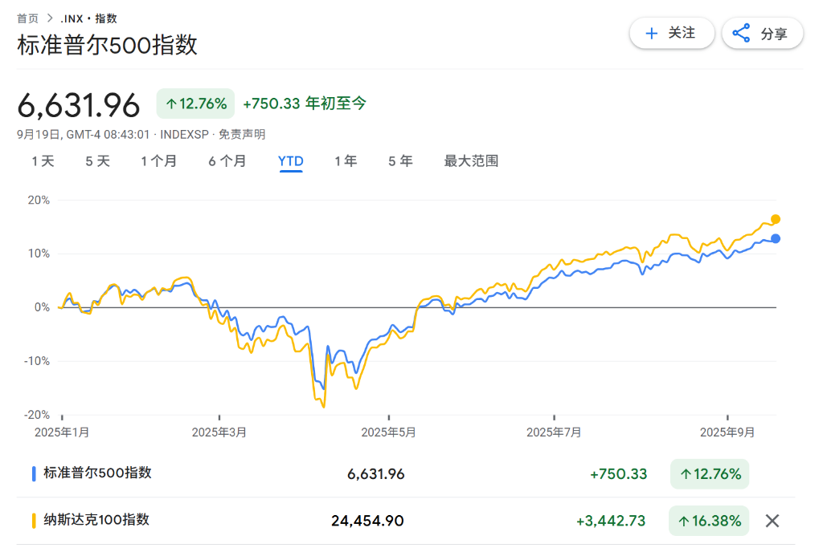Remove 纳斯达克100指数 comparison with X icon

click(772, 521)
